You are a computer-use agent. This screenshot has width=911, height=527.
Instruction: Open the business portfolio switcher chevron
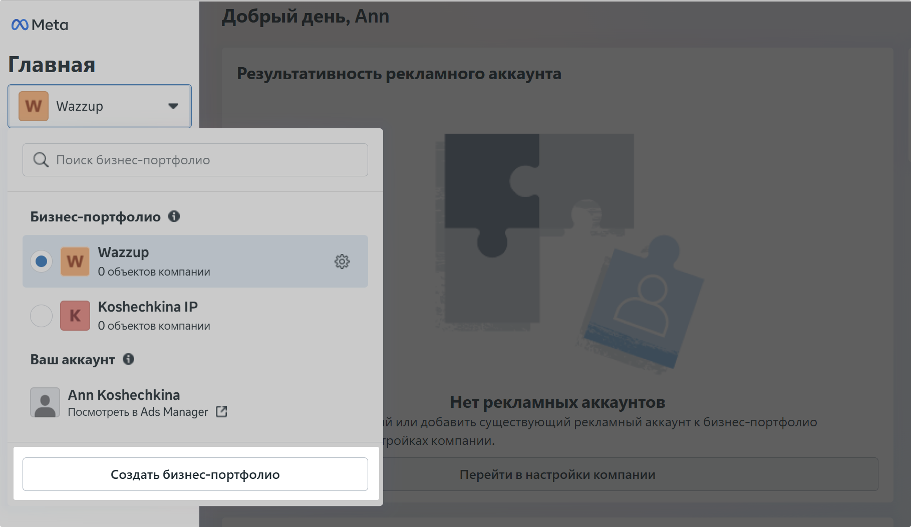174,106
